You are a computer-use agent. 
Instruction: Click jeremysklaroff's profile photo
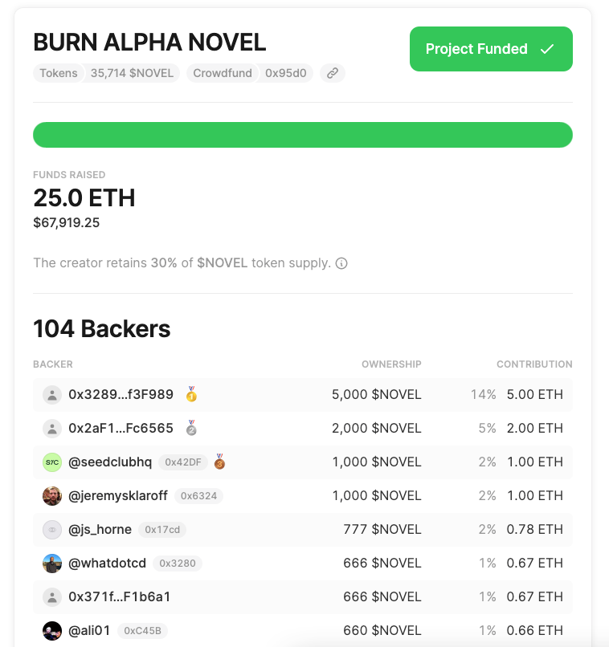coord(52,496)
